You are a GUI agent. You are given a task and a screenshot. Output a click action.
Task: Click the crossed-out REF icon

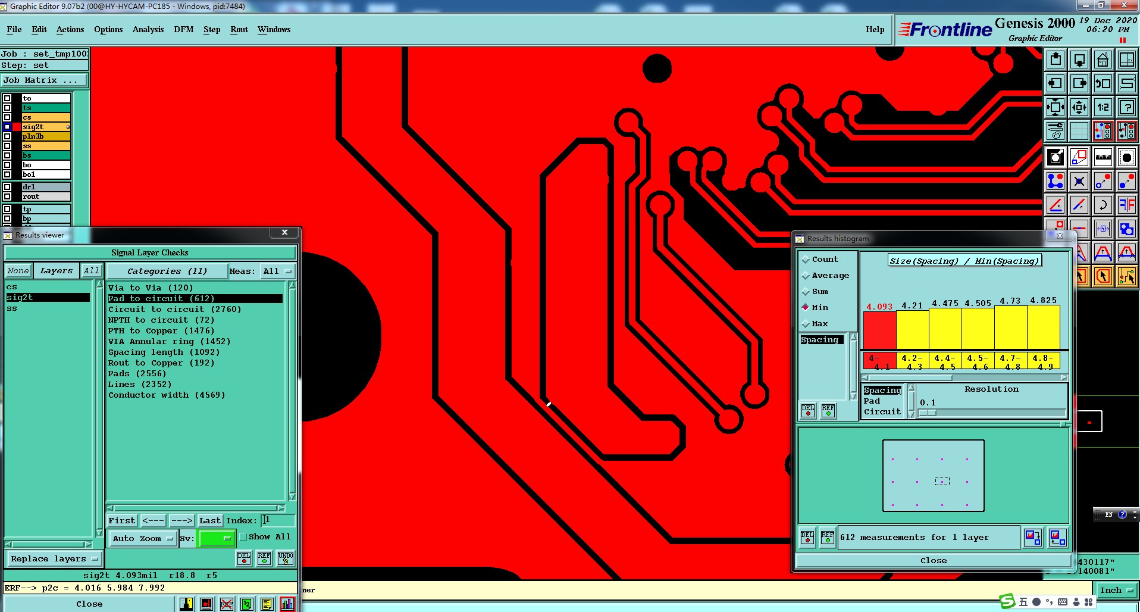227,604
